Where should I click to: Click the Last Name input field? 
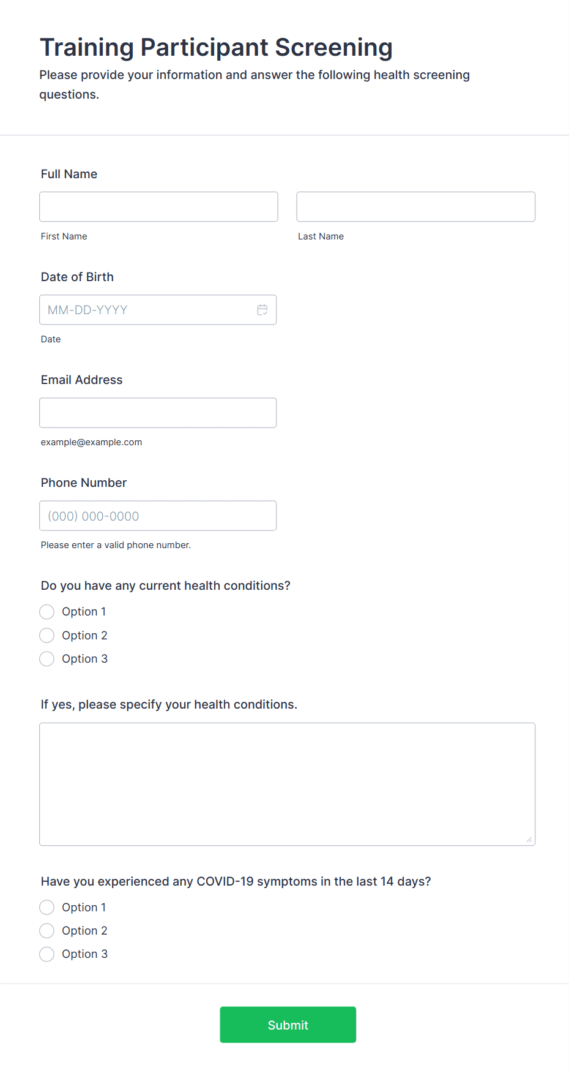point(416,207)
